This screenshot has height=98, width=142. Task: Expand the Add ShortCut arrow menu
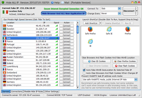(100, 23)
